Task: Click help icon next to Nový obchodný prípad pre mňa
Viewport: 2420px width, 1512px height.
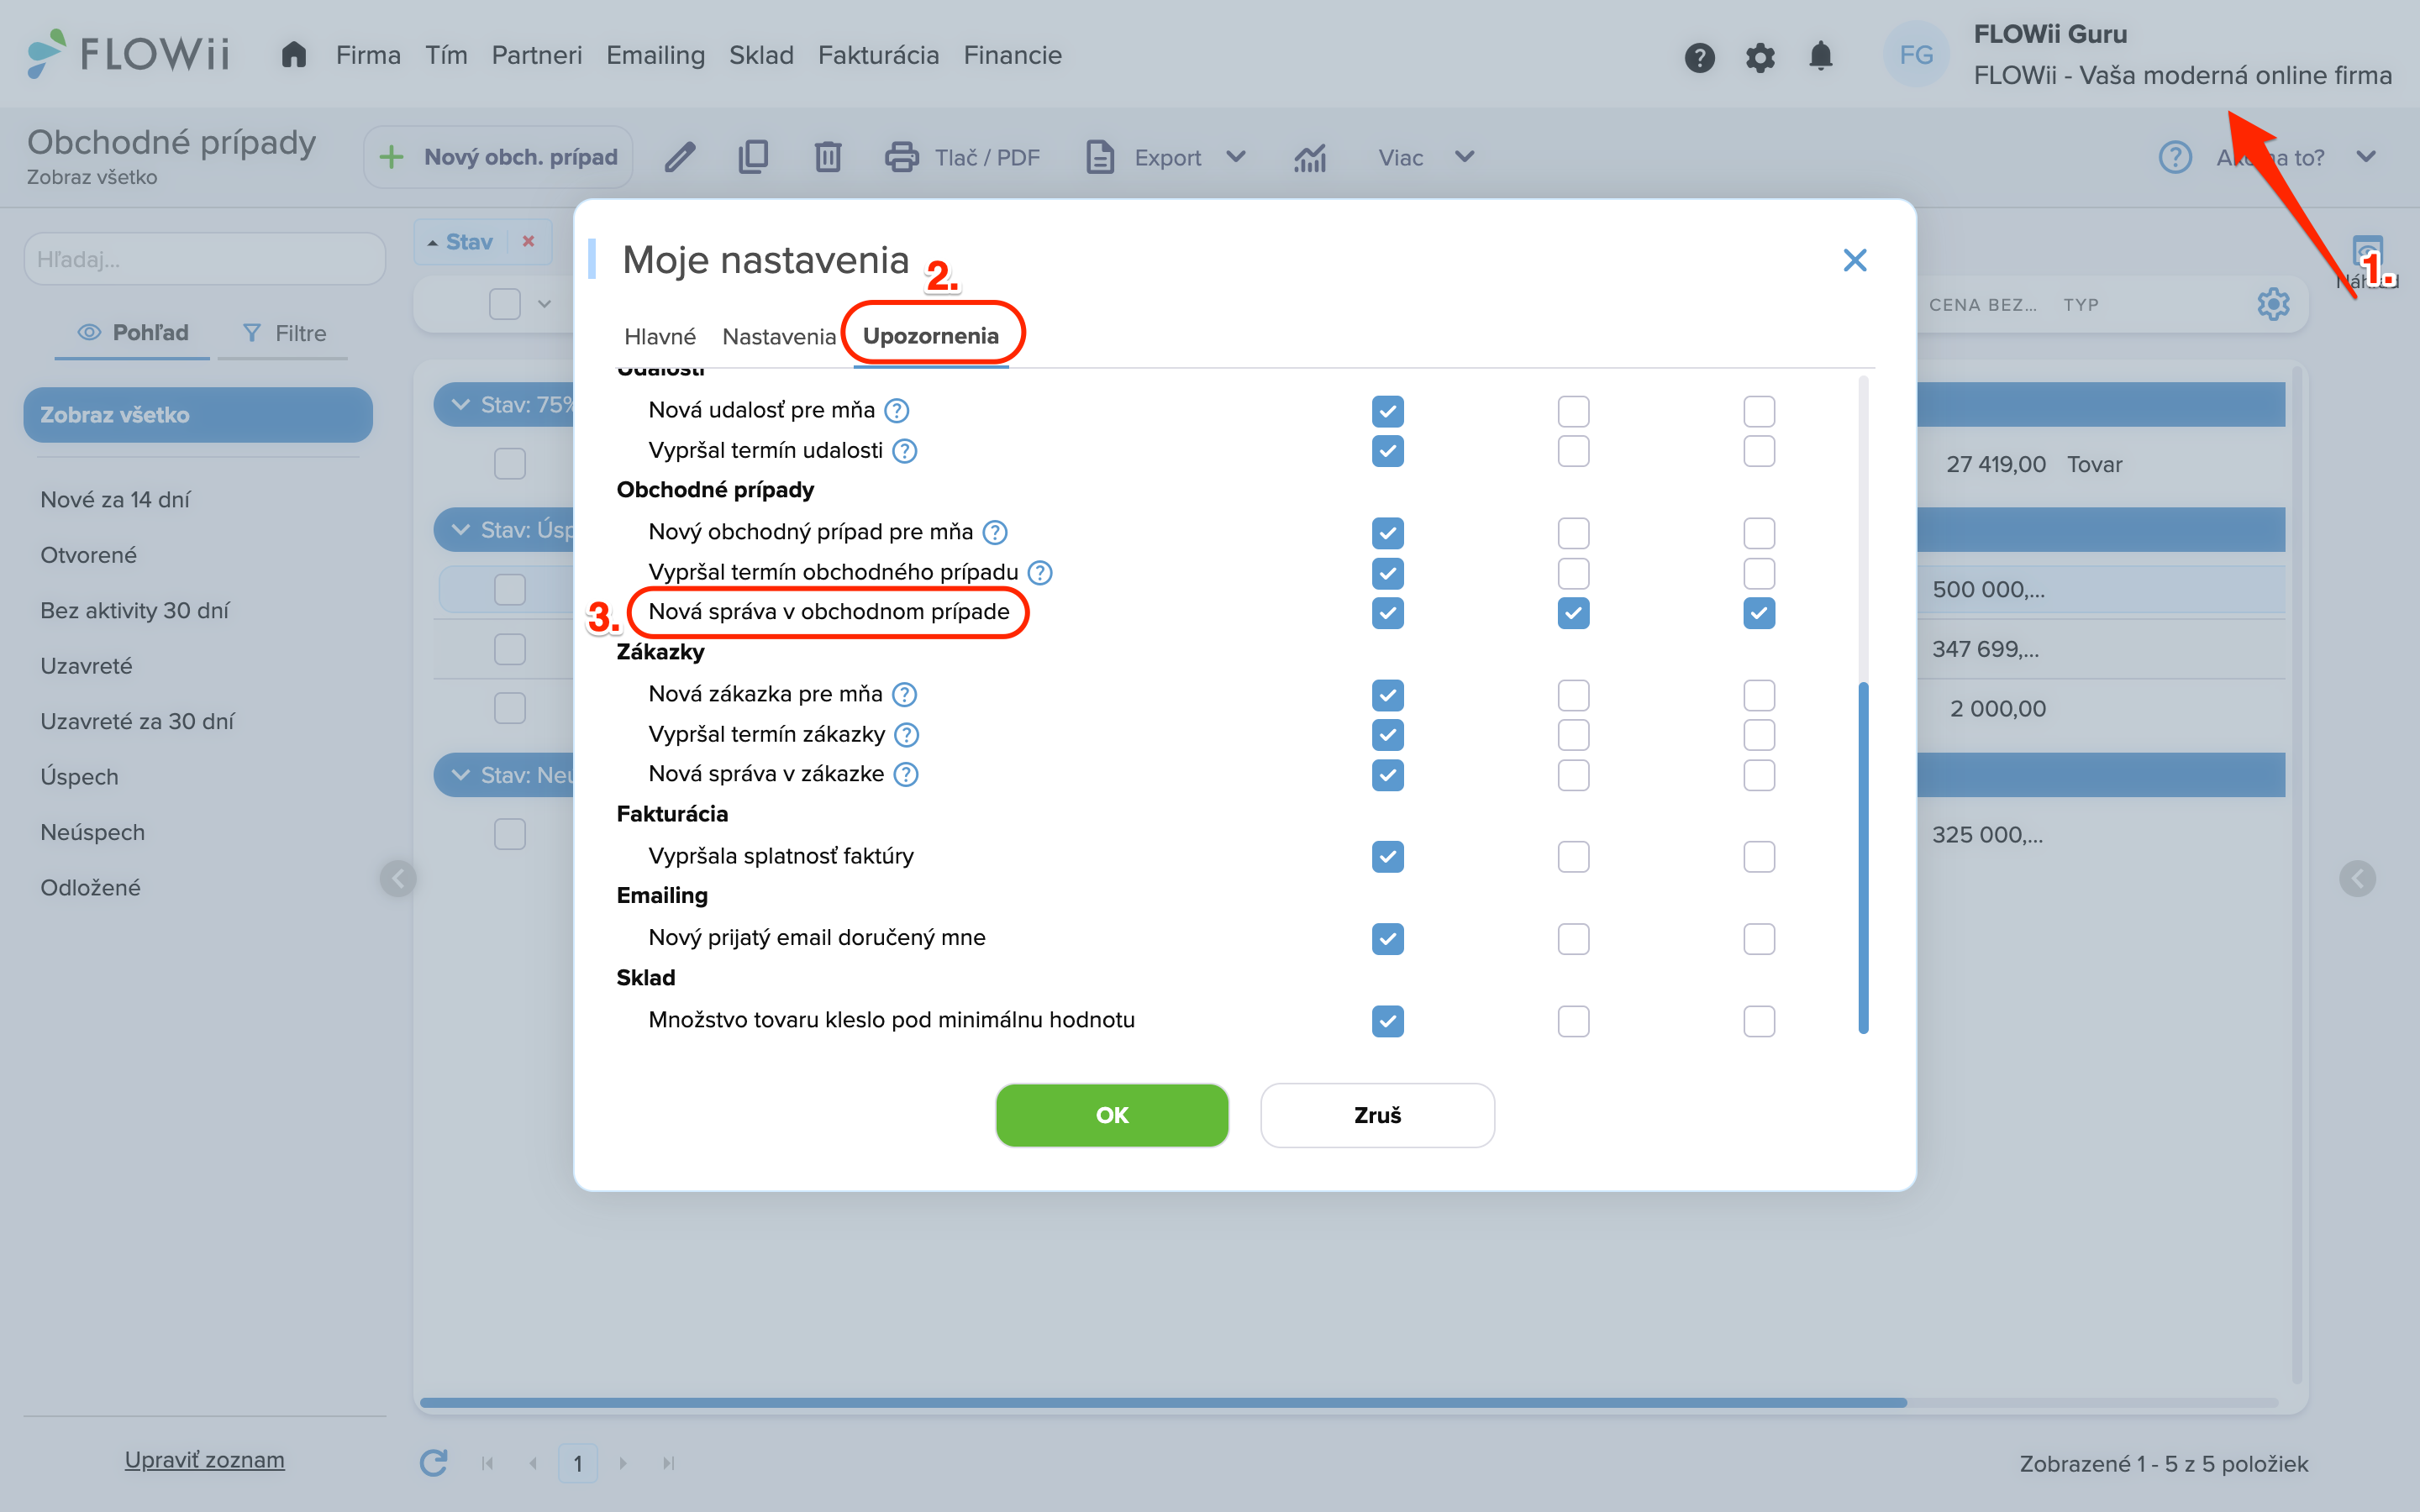Action: [x=995, y=532]
